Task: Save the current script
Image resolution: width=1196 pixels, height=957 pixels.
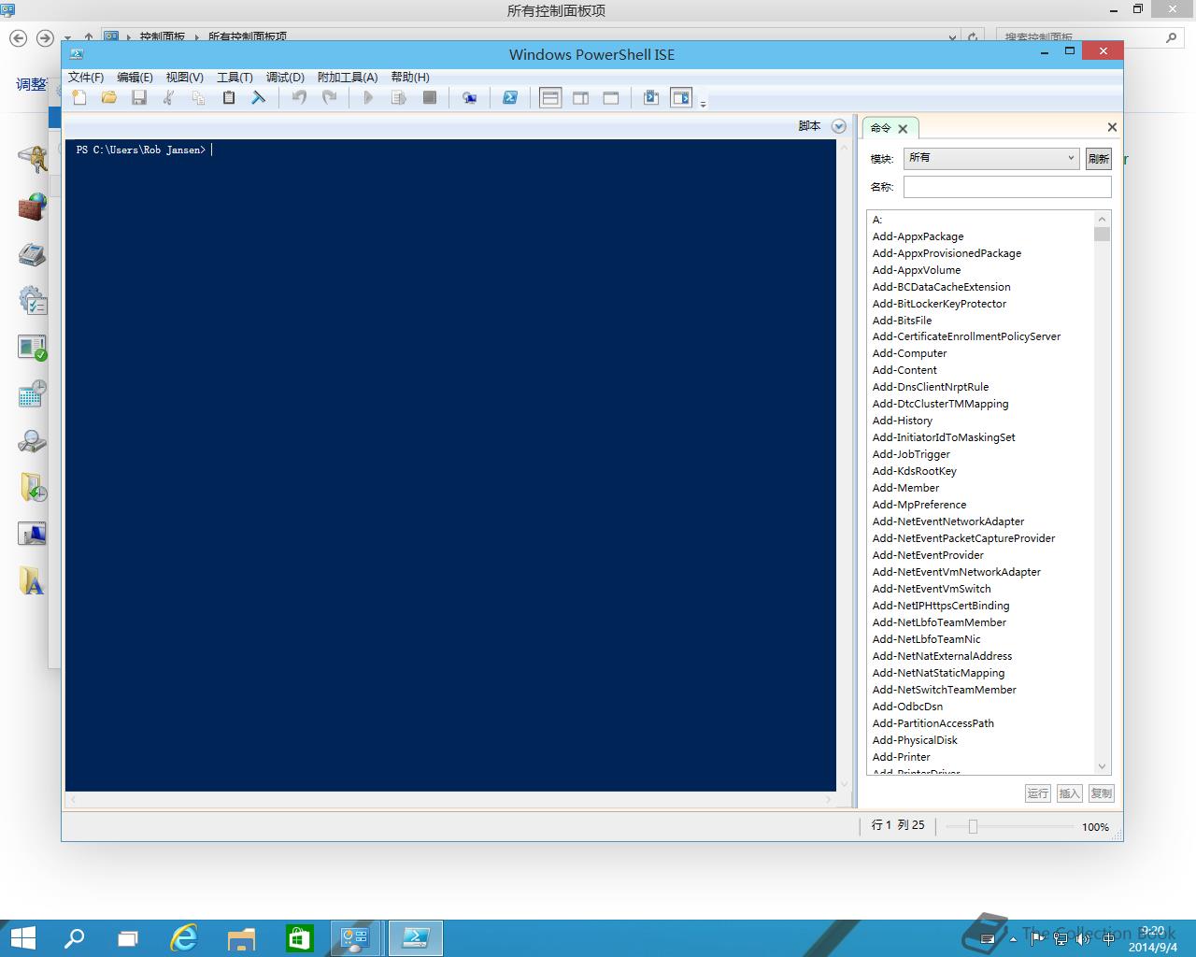Action: 139,97
